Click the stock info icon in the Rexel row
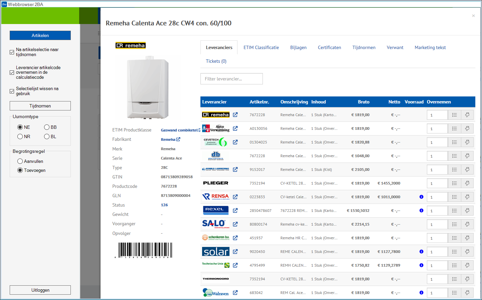482x300 pixels. click(x=421, y=211)
